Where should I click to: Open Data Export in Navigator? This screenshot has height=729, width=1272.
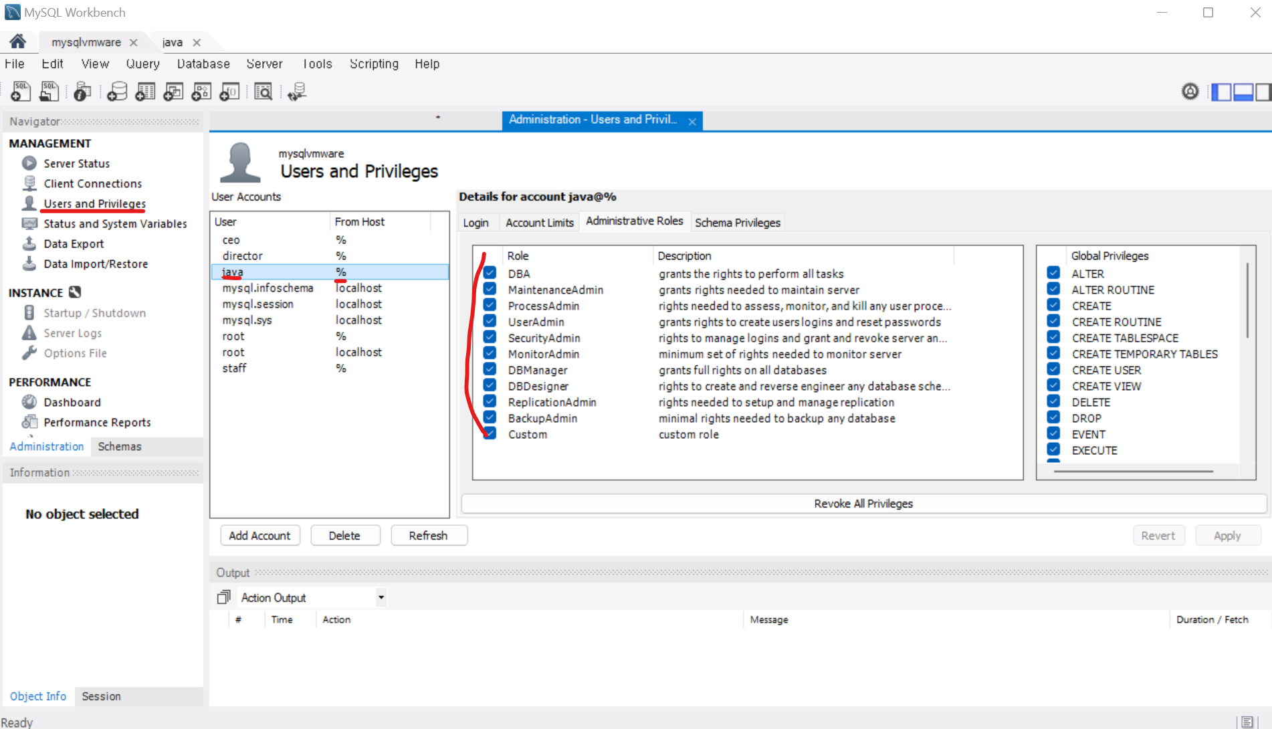[x=74, y=243]
